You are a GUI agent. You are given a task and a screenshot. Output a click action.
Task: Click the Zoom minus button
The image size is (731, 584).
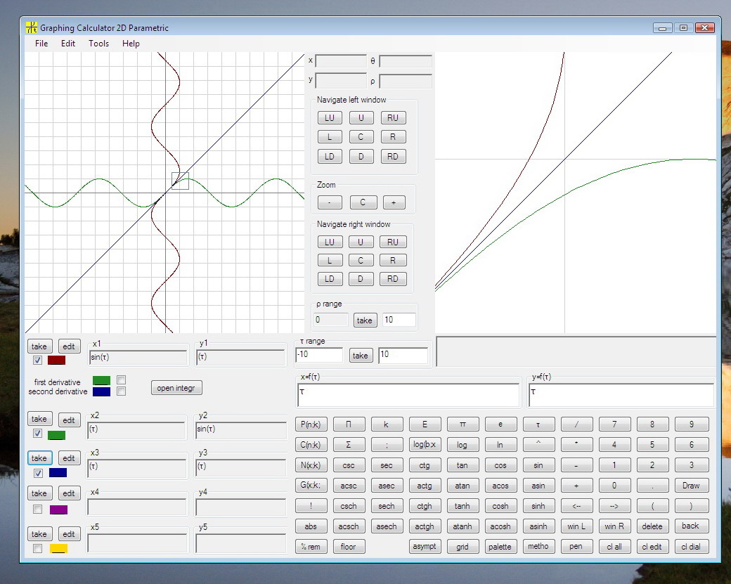coord(330,202)
